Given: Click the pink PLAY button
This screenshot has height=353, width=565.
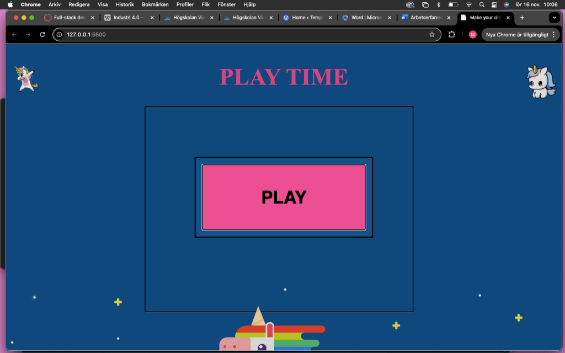Looking at the screenshot, I should click(284, 197).
